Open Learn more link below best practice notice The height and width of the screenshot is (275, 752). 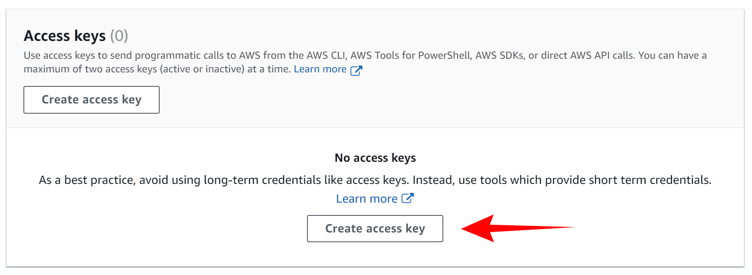[367, 199]
